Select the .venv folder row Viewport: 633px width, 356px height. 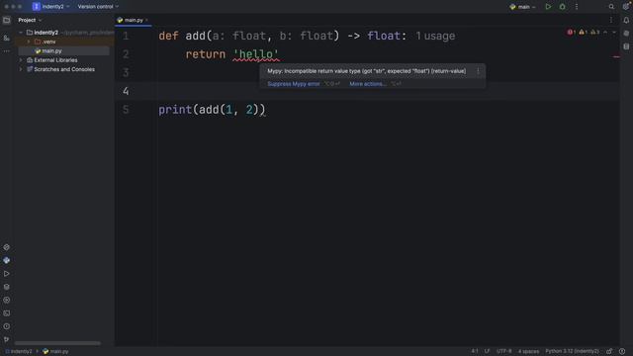click(x=63, y=42)
